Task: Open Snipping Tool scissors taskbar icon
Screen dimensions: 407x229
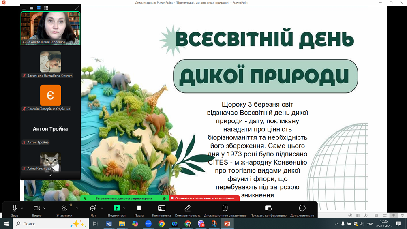Action: pyautogui.click(x=214, y=224)
